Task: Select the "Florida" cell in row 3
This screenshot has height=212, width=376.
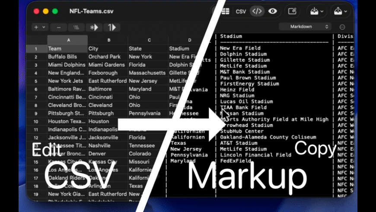Action: tap(148, 65)
